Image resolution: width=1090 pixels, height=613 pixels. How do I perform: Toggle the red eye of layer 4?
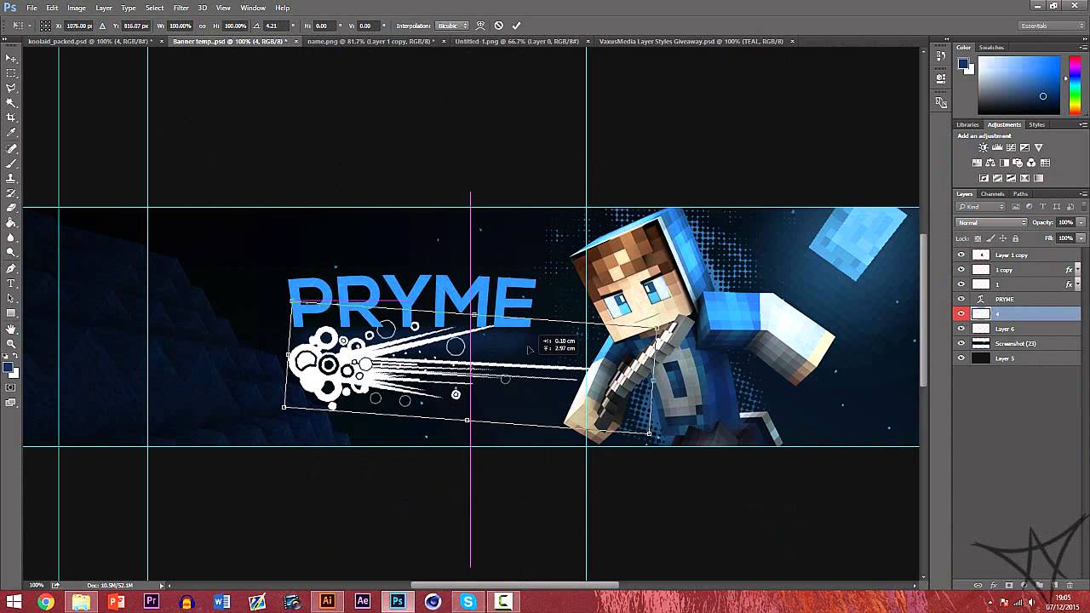tap(961, 314)
